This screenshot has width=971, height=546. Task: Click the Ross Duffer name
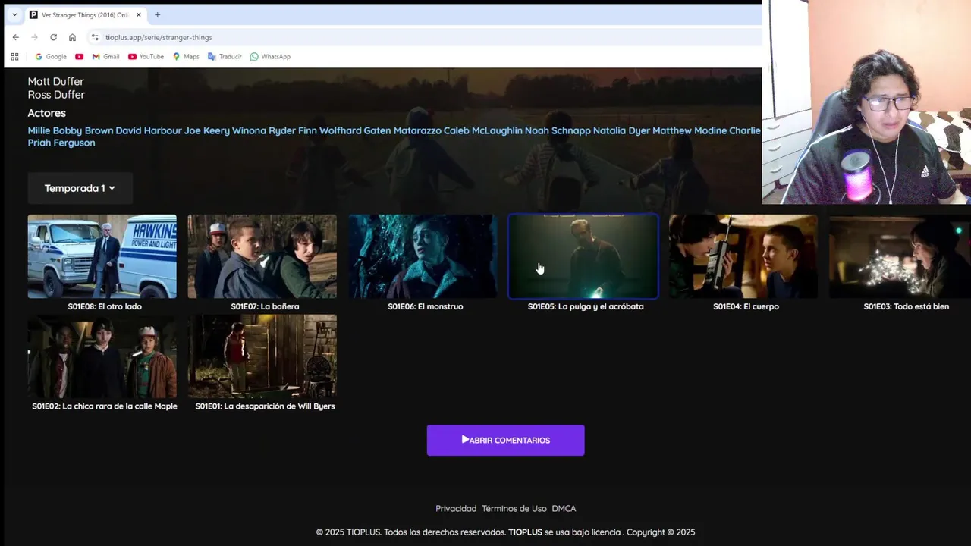pyautogui.click(x=56, y=95)
